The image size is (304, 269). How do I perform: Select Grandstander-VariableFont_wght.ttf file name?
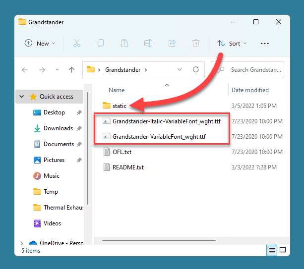pos(159,137)
